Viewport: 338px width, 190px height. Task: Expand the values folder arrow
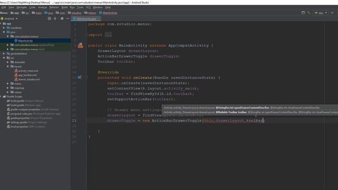8,92
